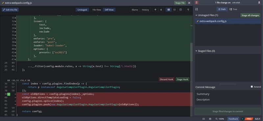Click the orange PRO badge

pyautogui.click(x=249, y=119)
